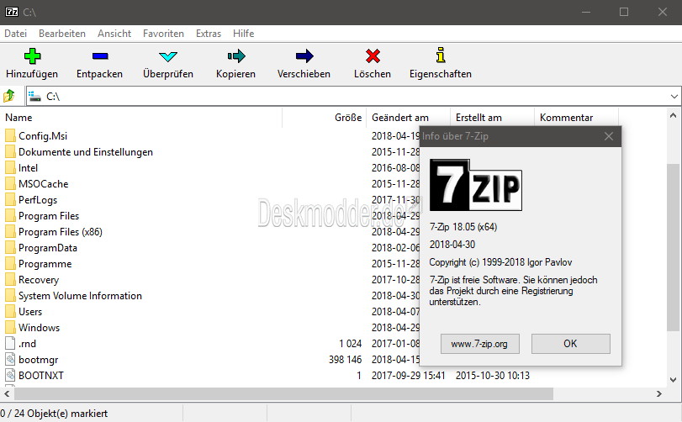The image size is (682, 422).
Task: Select the Überprüfen checkmark icon
Action: [x=168, y=56]
